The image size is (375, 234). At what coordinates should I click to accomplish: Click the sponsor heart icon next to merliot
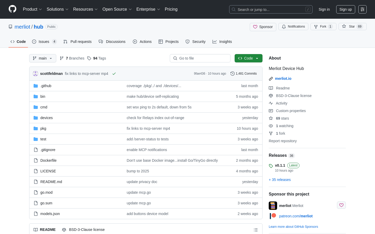click(341, 205)
